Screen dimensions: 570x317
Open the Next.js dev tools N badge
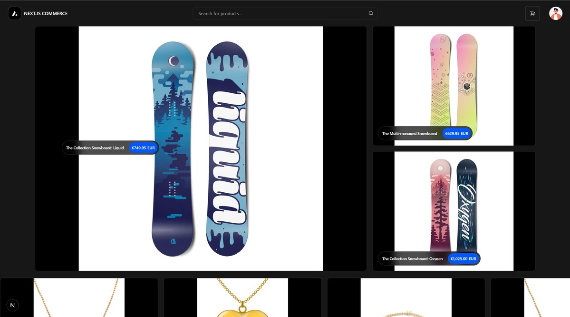pyautogui.click(x=12, y=305)
